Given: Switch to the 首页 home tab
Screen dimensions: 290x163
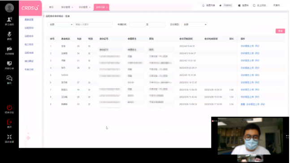Looking at the screenshot, I should click(x=51, y=7).
